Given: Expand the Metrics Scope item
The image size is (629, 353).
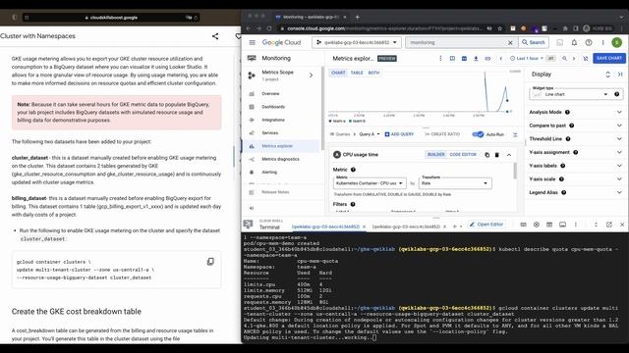Looking at the screenshot, I should [311, 76].
